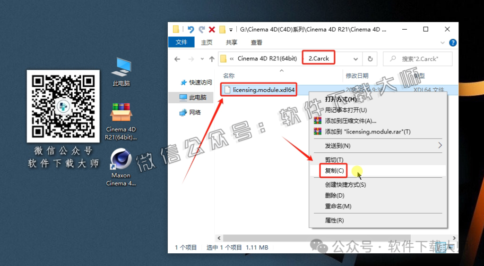
Task: Choose 创建快捷方式(S) from the context menu
Action: point(345,185)
